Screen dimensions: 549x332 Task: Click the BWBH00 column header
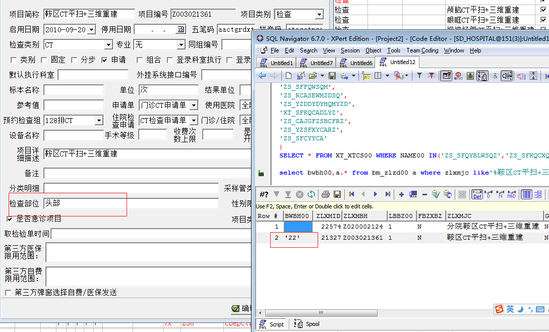click(297, 216)
